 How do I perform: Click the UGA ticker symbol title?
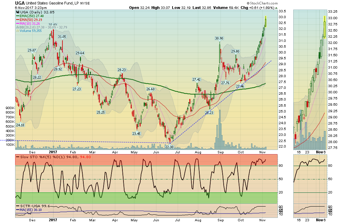[x=20, y=3]
